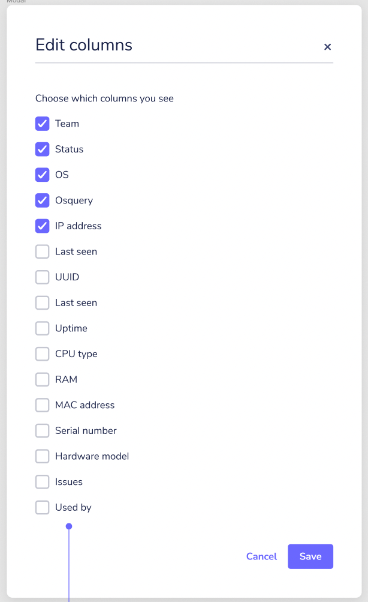368x602 pixels.
Task: Enable the Last seen column
Action: [42, 251]
